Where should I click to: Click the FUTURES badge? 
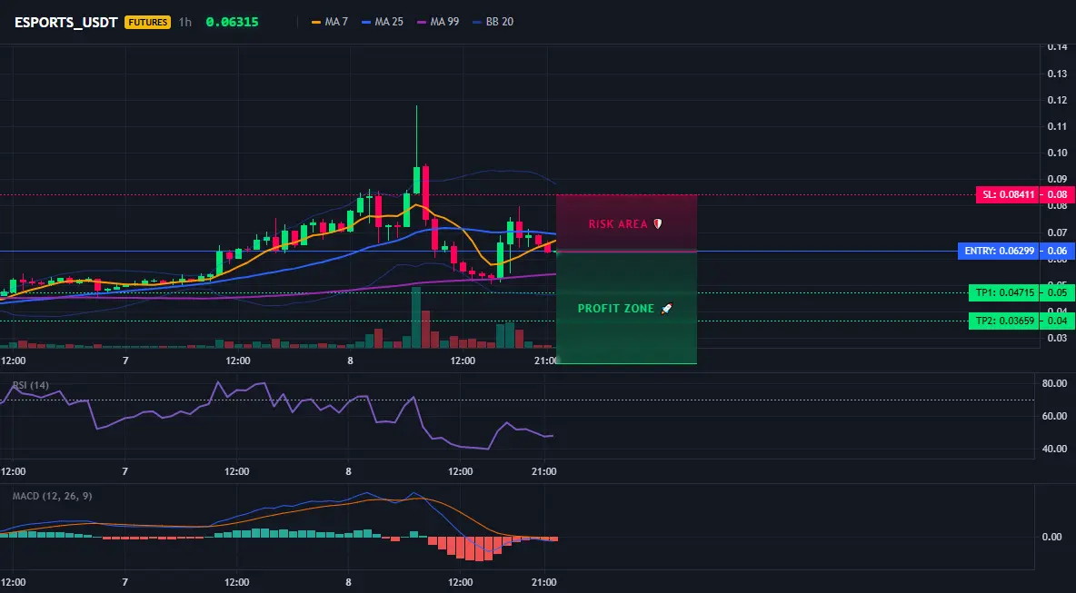pos(147,22)
